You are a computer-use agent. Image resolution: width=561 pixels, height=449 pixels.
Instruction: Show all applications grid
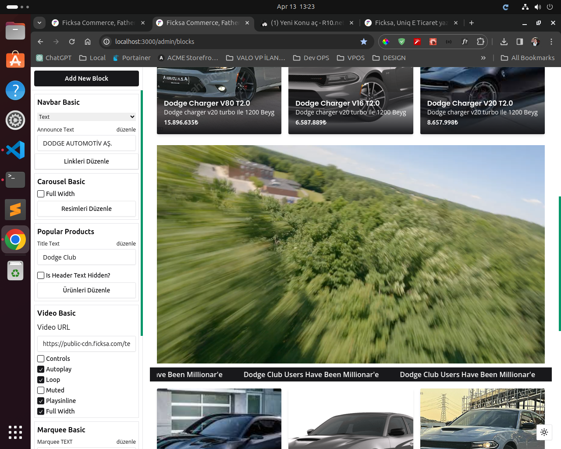[15, 432]
